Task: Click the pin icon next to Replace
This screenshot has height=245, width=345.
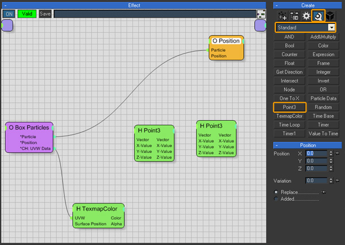Action: (323, 192)
